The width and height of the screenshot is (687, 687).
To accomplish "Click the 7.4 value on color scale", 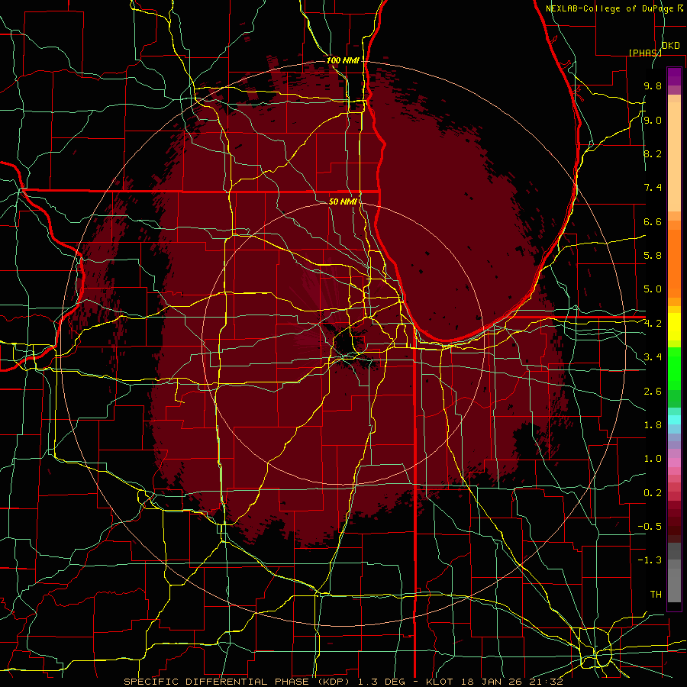I will 653,188.
